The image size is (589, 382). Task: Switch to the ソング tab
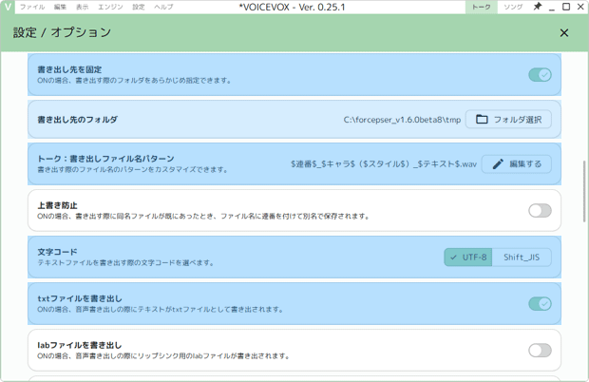pos(513,7)
